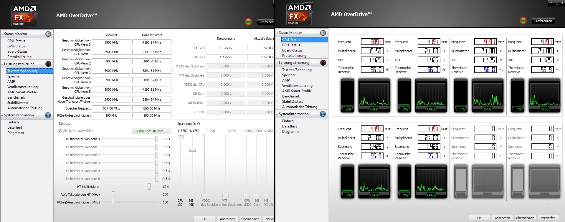Click 'PCIe-Geschwindigkeit (MHz)' slider handle
The height and width of the screenshot is (222, 565).
pyautogui.click(x=113, y=202)
